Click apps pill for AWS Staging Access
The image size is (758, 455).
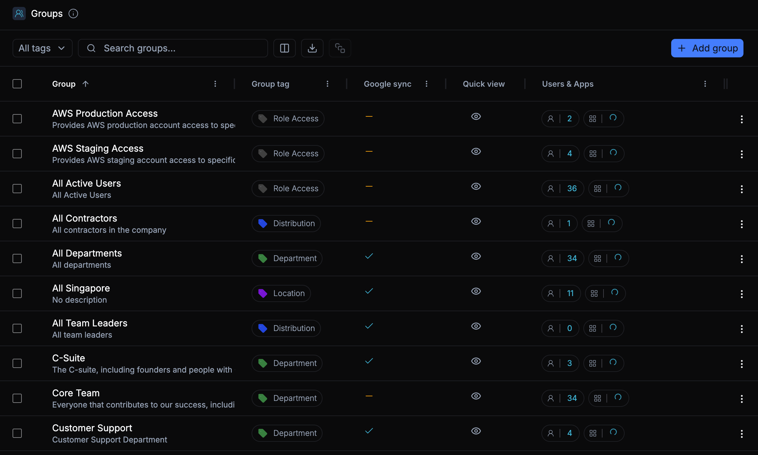pyautogui.click(x=603, y=154)
